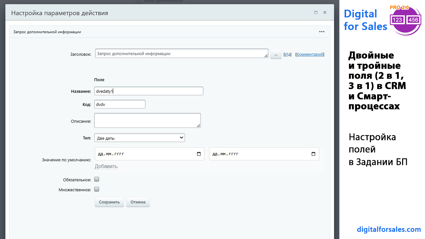Click the Добавить link under default values
The height and width of the screenshot is (239, 425).
106,166
